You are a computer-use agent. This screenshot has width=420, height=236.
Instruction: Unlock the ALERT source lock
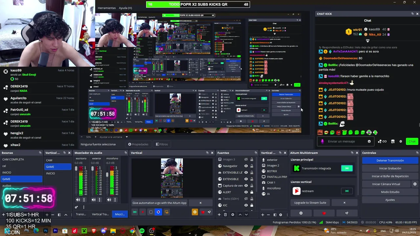point(252,192)
